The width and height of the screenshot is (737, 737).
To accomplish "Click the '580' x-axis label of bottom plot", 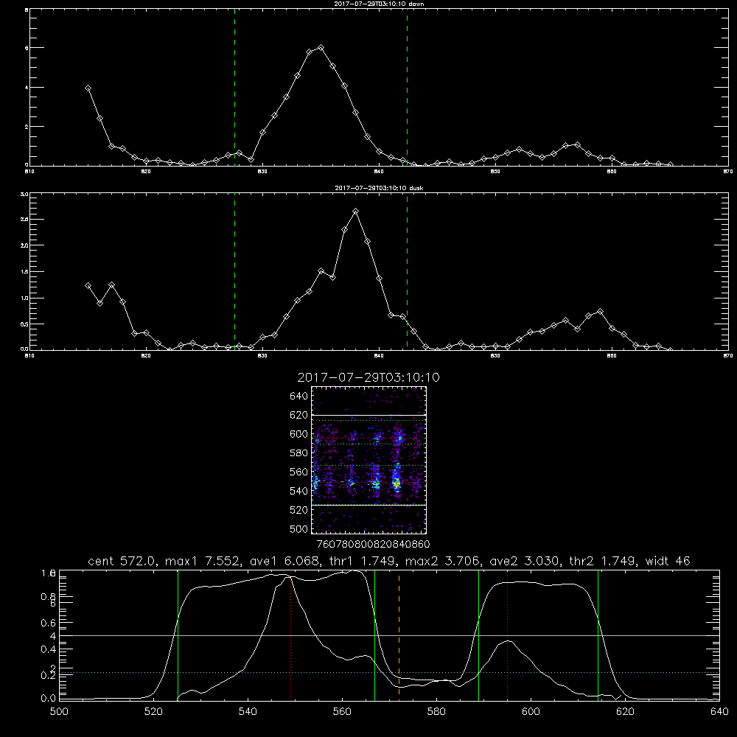I will pyautogui.click(x=436, y=712).
